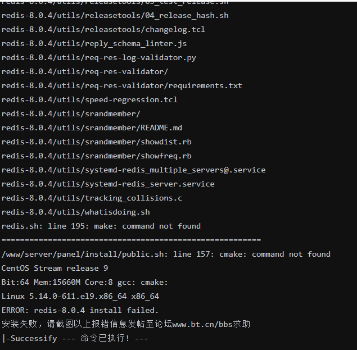This screenshot has width=357, height=350.
Task: Click the www.bt.cn/bbs forum URL
Action: coord(210,324)
